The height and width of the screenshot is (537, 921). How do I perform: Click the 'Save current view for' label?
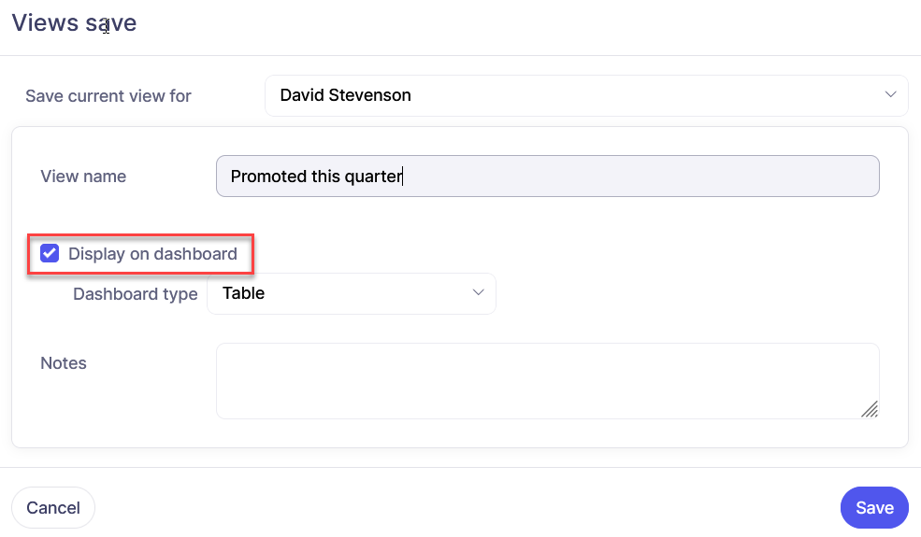pyautogui.click(x=108, y=96)
